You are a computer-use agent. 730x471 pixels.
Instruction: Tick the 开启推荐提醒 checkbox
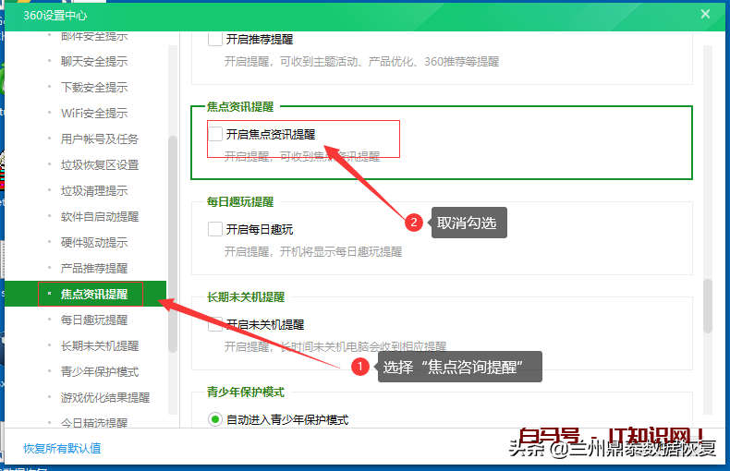point(215,39)
